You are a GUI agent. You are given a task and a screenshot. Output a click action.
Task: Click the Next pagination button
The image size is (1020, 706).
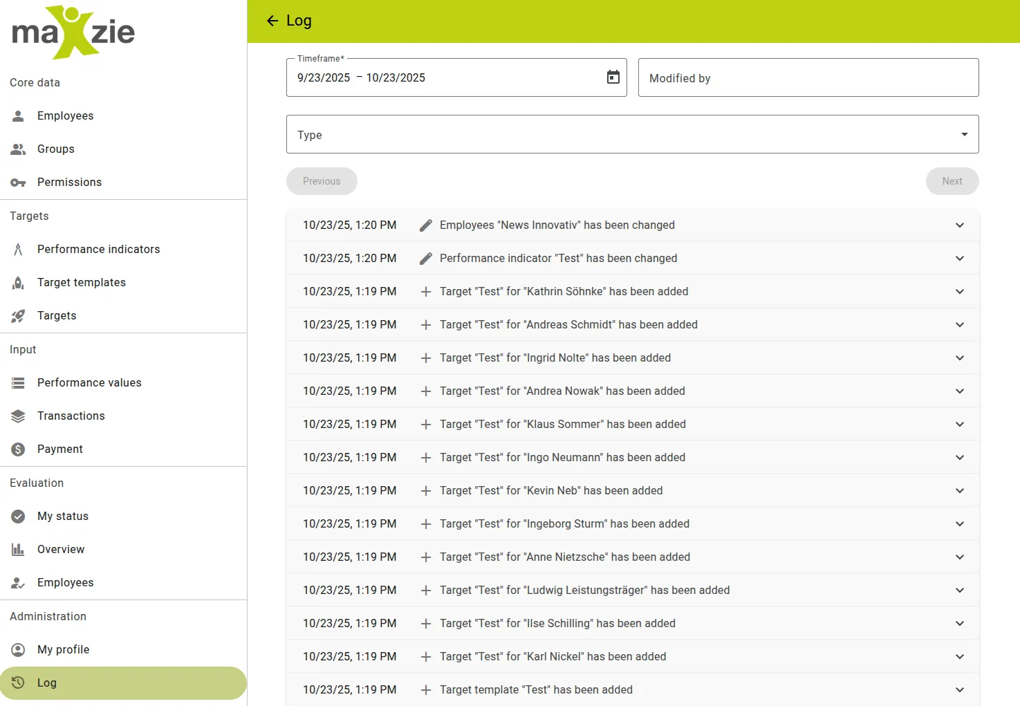(x=952, y=181)
